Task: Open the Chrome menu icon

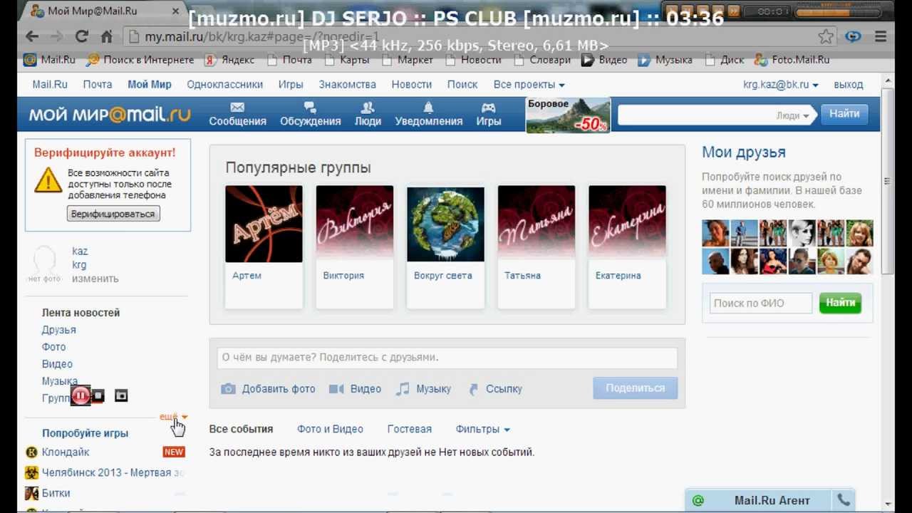Action: pyautogui.click(x=880, y=36)
